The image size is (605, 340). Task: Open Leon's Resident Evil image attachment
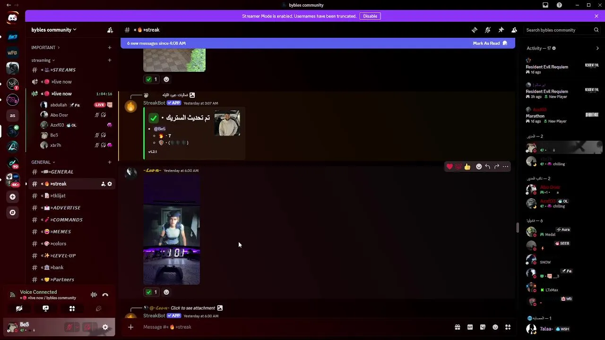click(172, 229)
